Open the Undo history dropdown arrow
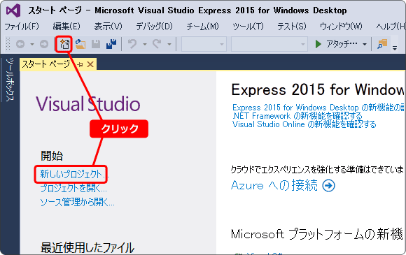Viewport: 406px width, 255px height. tap(145, 45)
